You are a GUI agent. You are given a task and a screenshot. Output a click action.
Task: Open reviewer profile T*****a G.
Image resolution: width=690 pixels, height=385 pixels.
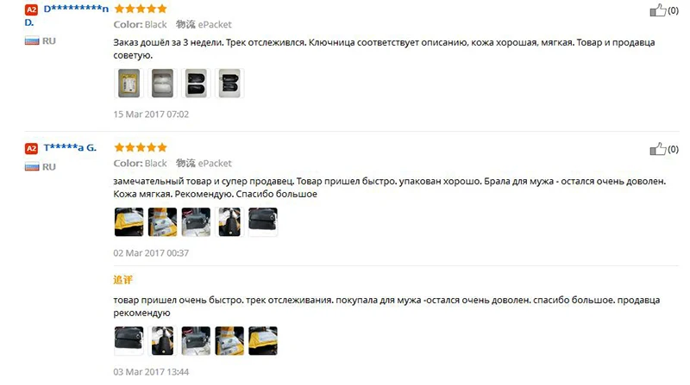70,147
